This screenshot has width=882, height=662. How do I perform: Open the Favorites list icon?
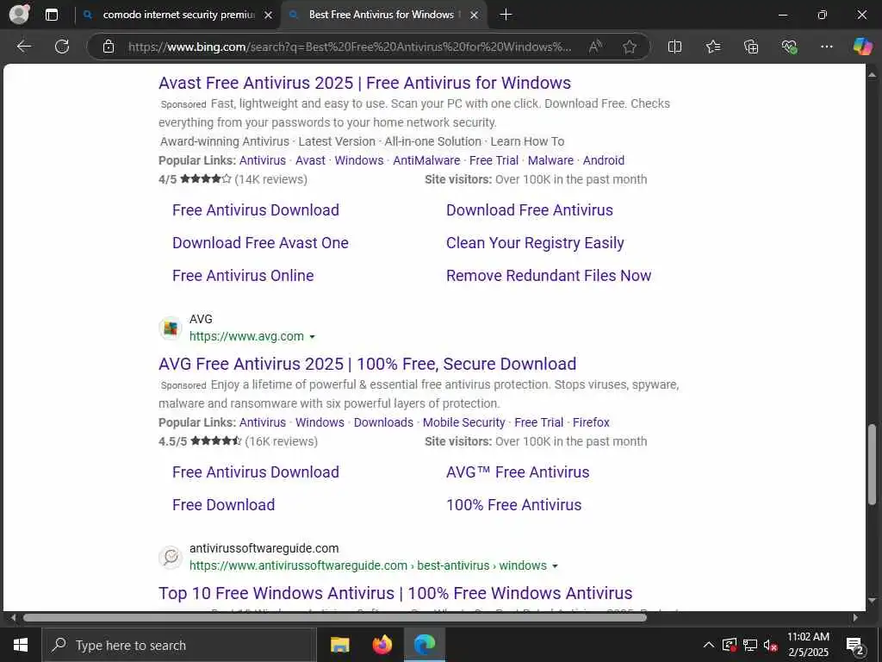[712, 47]
